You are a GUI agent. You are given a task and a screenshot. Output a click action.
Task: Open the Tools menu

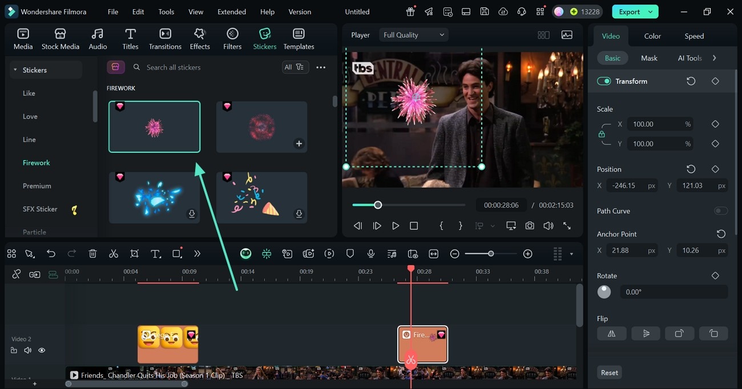pos(166,11)
